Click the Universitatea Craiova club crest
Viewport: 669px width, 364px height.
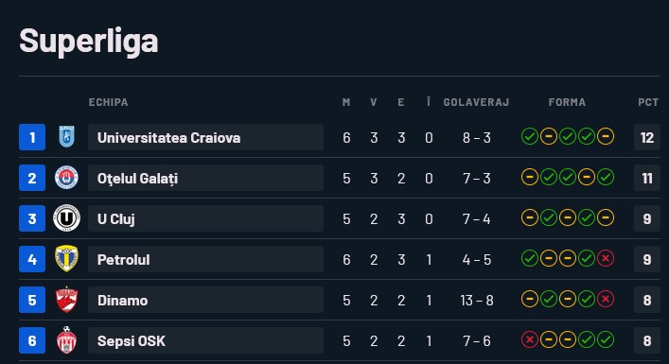click(x=66, y=137)
